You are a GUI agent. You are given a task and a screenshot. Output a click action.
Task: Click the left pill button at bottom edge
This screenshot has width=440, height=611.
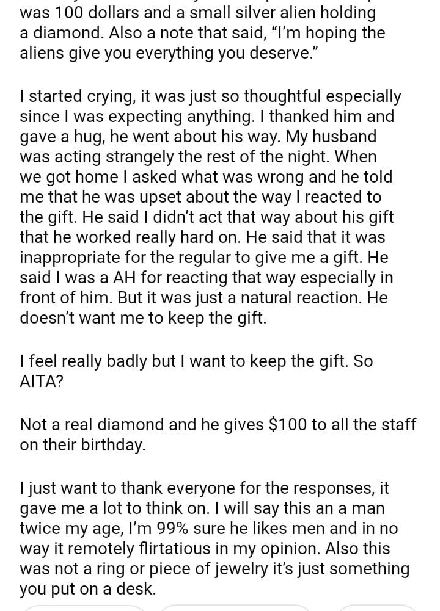(x=84, y=608)
